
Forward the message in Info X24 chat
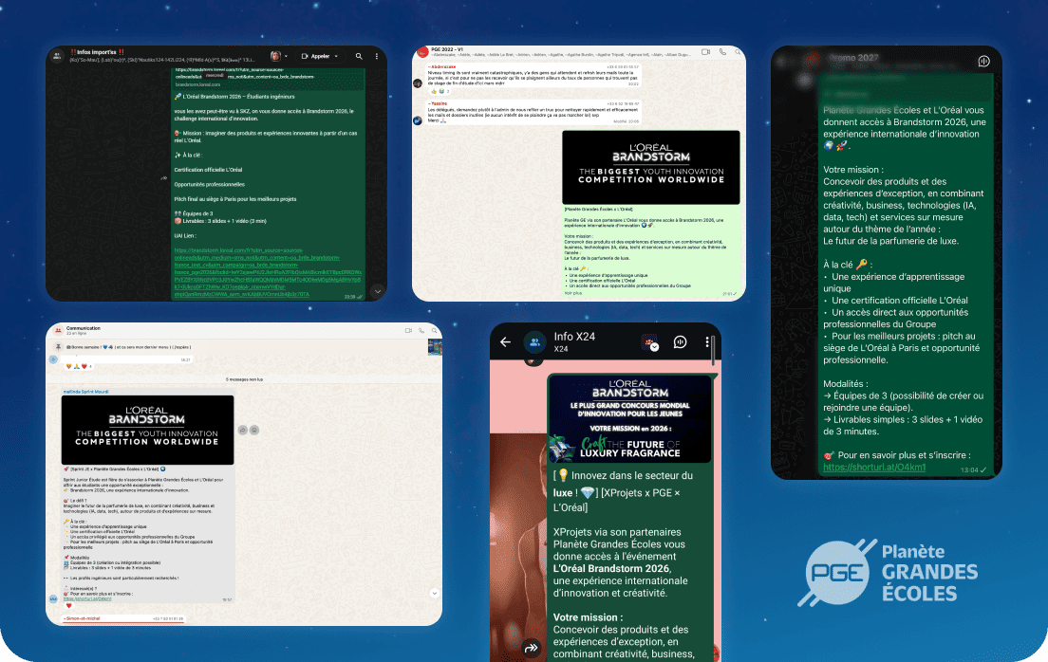pos(532,648)
